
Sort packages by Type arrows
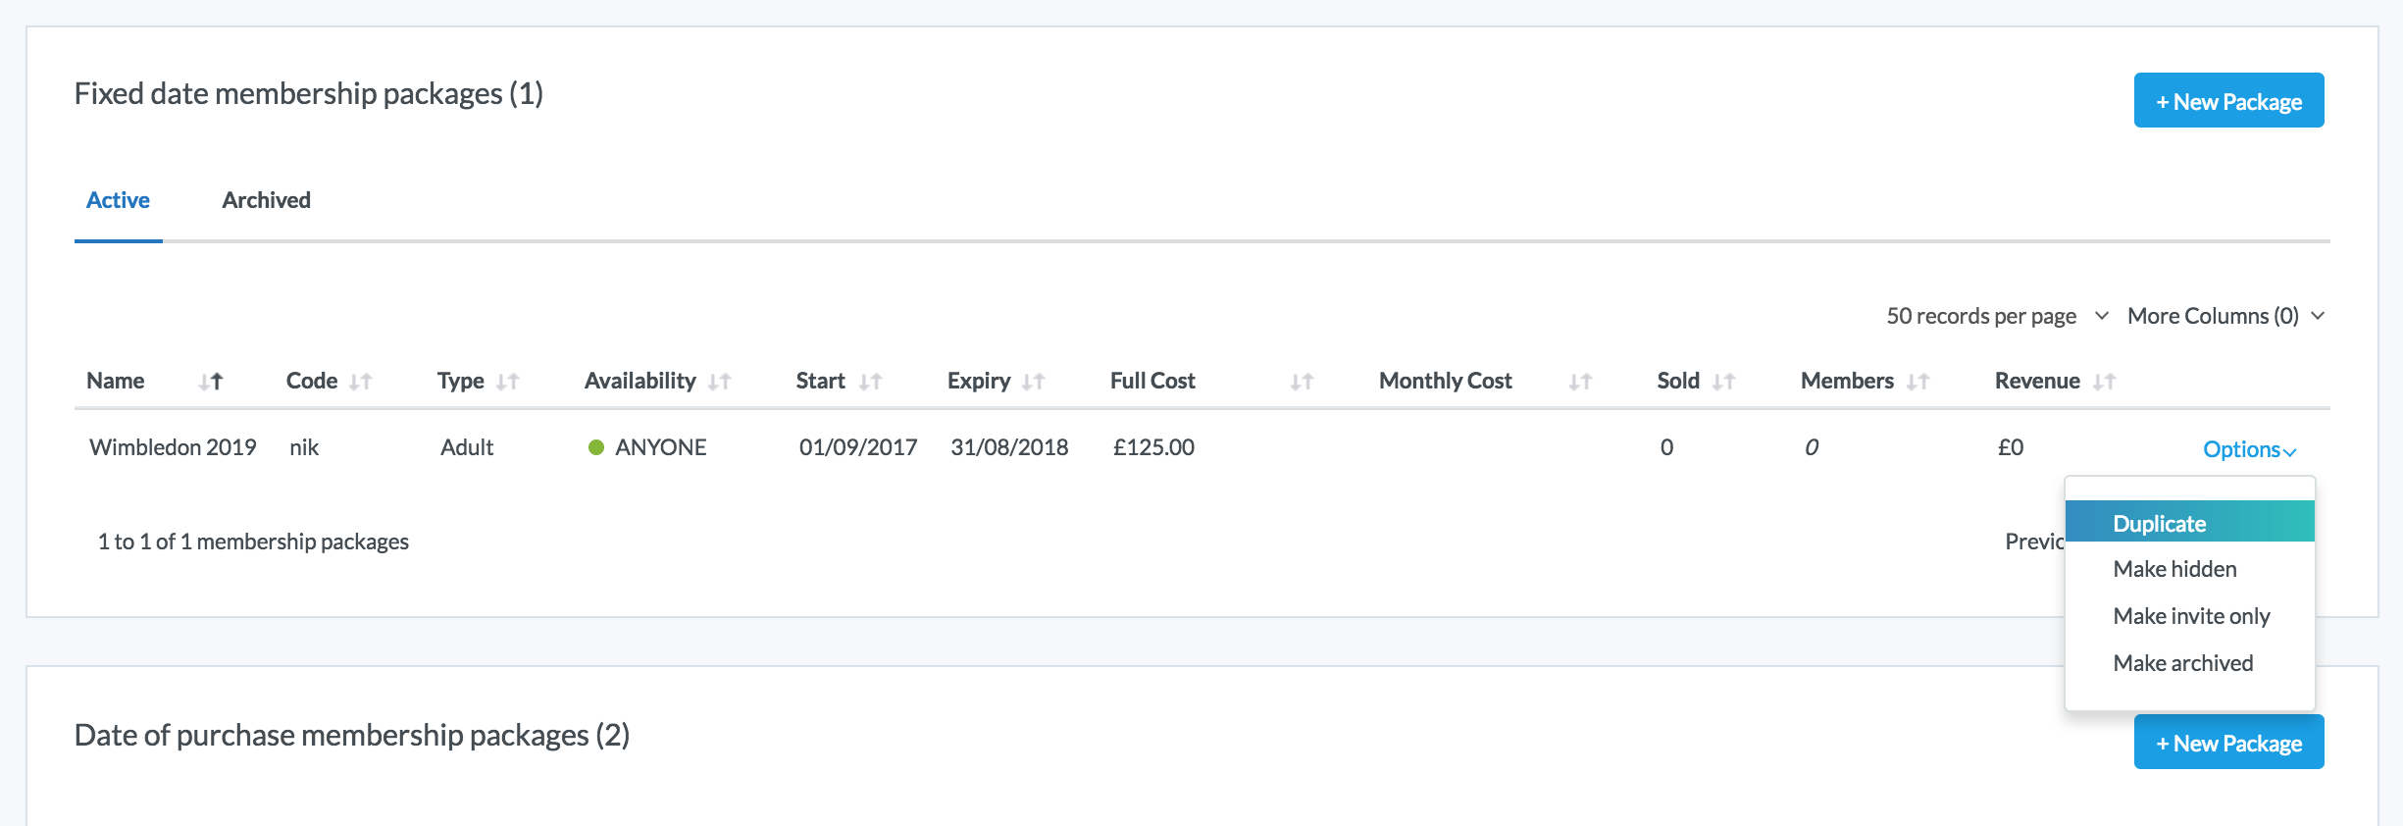507,382
